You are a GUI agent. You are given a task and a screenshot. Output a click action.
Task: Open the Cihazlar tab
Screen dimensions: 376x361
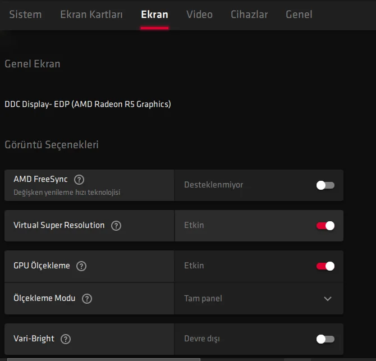pos(249,15)
